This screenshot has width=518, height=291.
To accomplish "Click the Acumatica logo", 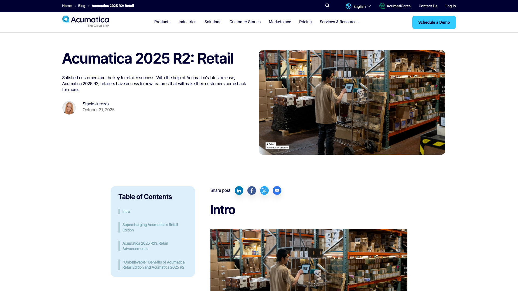I will click(86, 22).
